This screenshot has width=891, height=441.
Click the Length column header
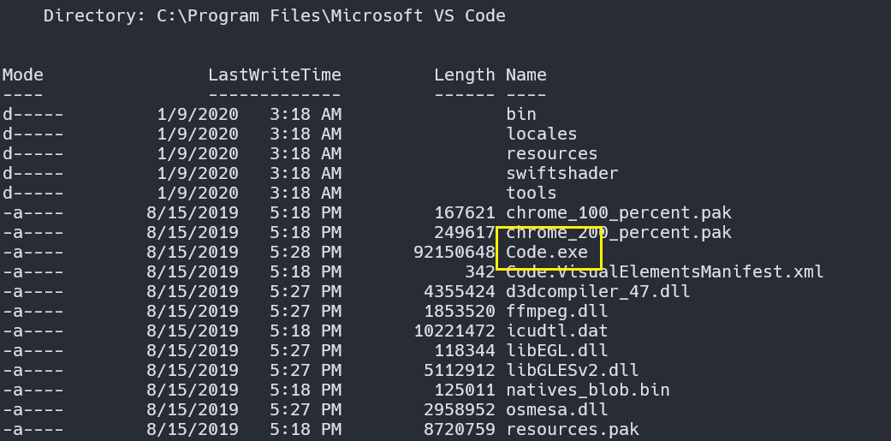coord(464,74)
